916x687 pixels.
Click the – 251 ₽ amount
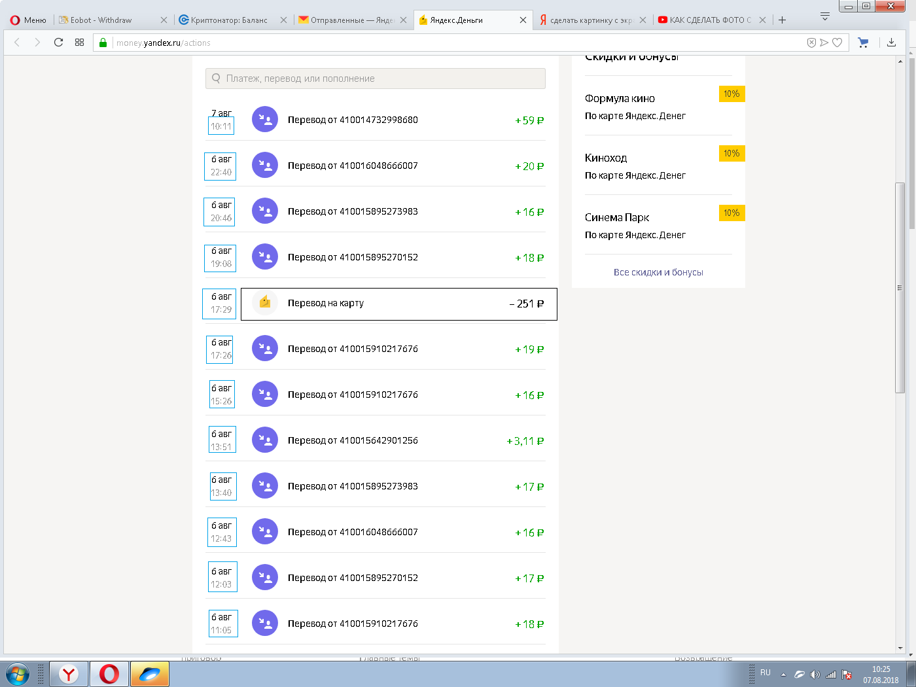point(527,304)
